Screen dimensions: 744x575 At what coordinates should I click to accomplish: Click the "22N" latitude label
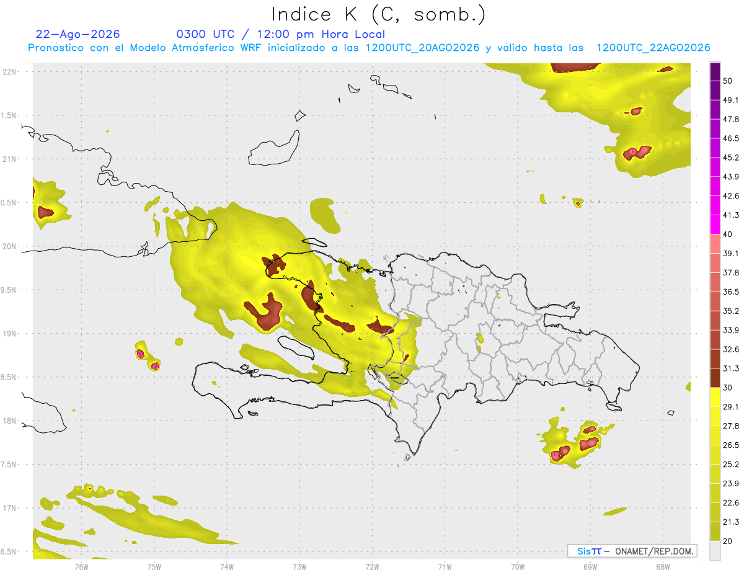click(9, 72)
